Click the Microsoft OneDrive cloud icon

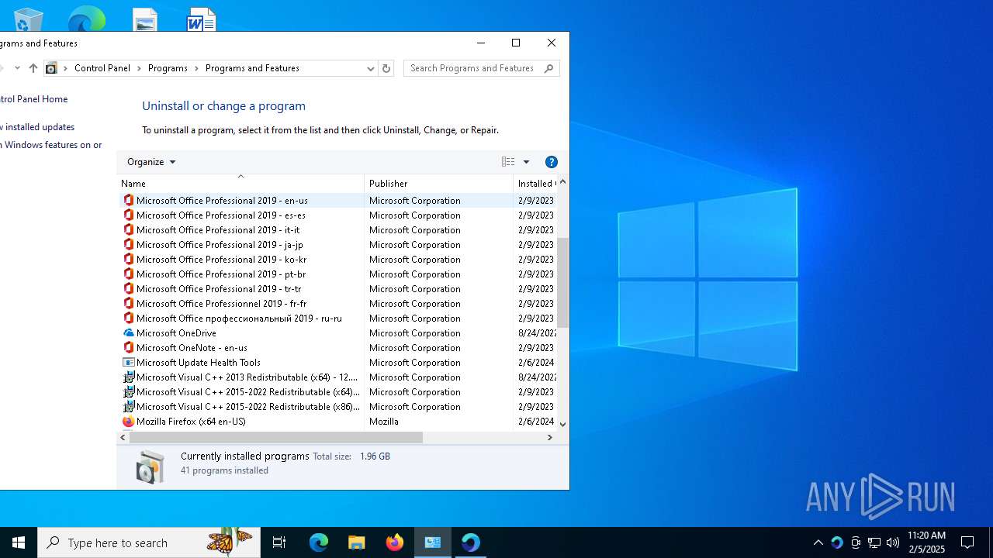coord(129,332)
